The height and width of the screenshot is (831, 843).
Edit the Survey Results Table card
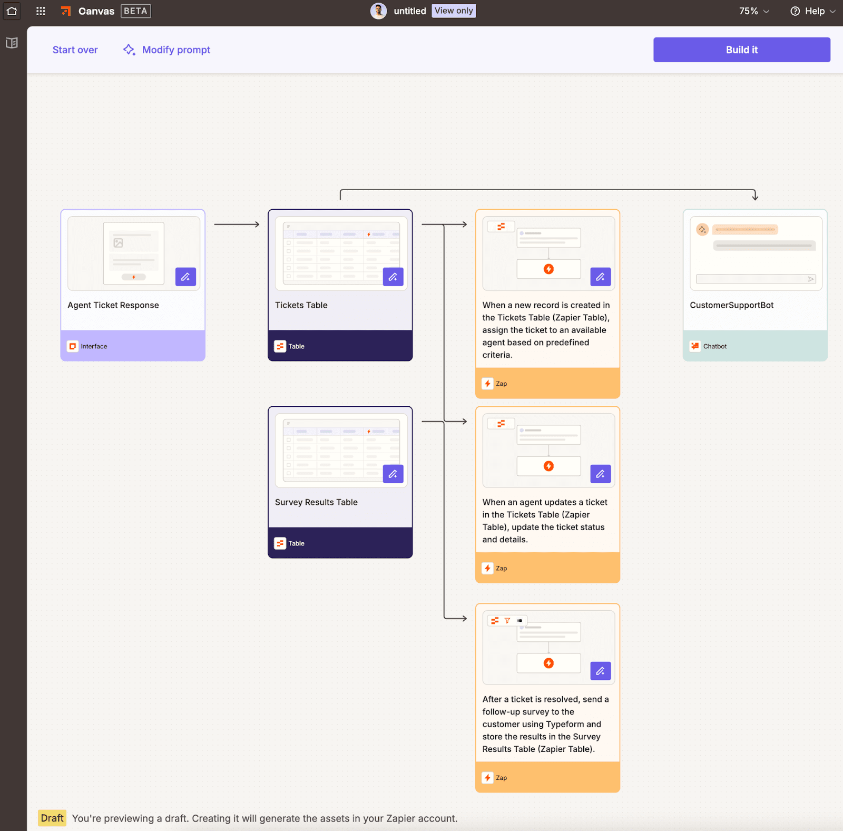[x=393, y=474]
